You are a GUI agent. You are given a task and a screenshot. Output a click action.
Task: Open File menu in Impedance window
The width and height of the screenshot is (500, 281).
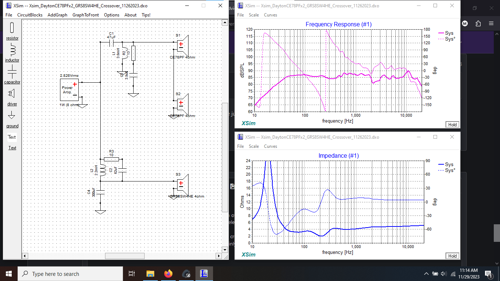tap(240, 146)
